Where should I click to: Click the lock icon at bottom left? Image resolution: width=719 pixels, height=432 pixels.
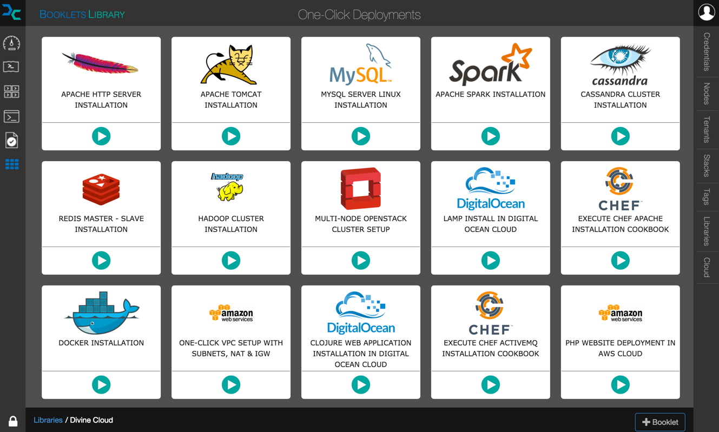tap(13, 421)
